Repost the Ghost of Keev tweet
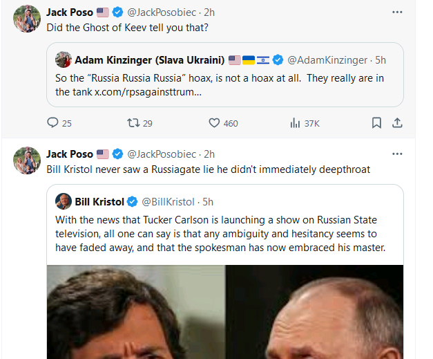This screenshot has width=433, height=359. click(x=133, y=123)
